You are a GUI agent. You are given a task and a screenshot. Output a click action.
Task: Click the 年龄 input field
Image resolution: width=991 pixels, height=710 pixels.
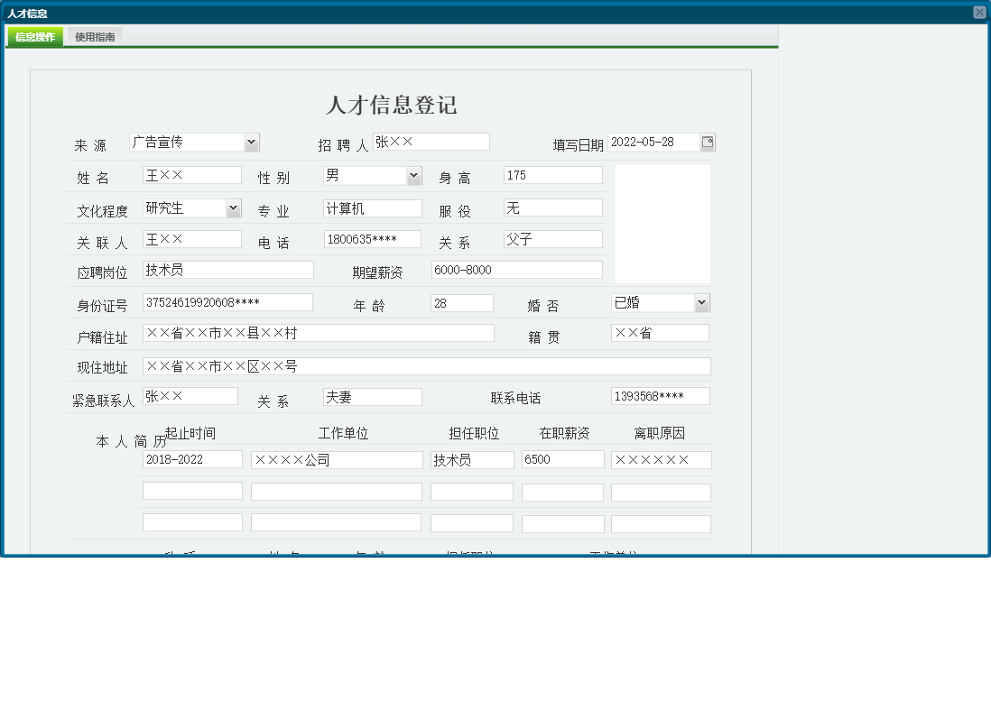point(461,303)
